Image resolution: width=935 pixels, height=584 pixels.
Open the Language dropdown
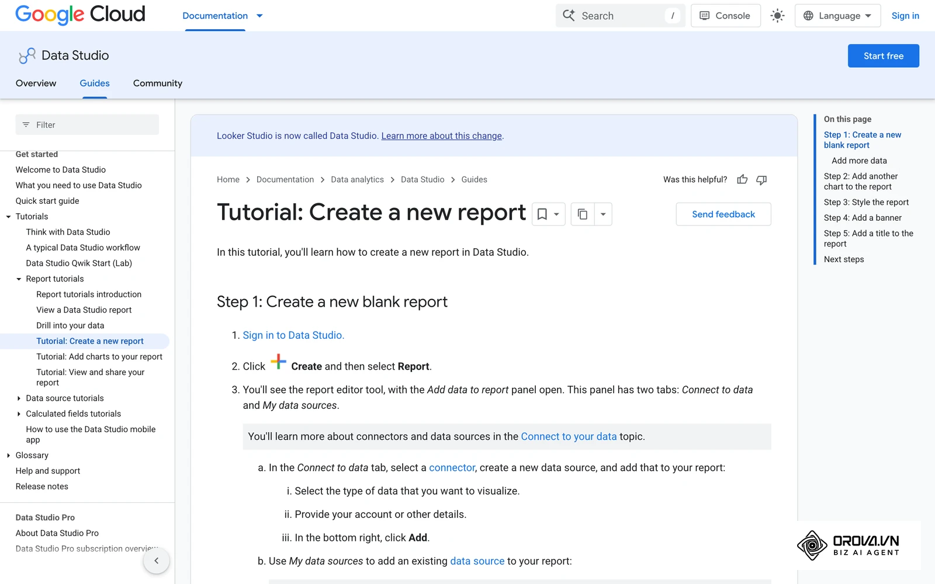837,16
